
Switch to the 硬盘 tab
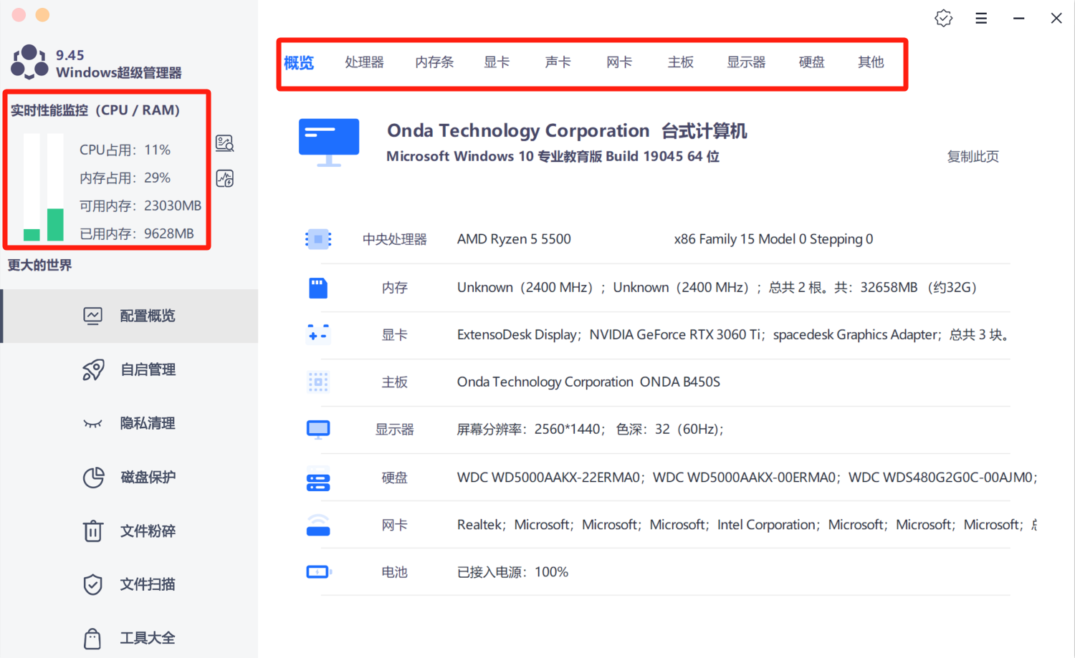pos(811,62)
